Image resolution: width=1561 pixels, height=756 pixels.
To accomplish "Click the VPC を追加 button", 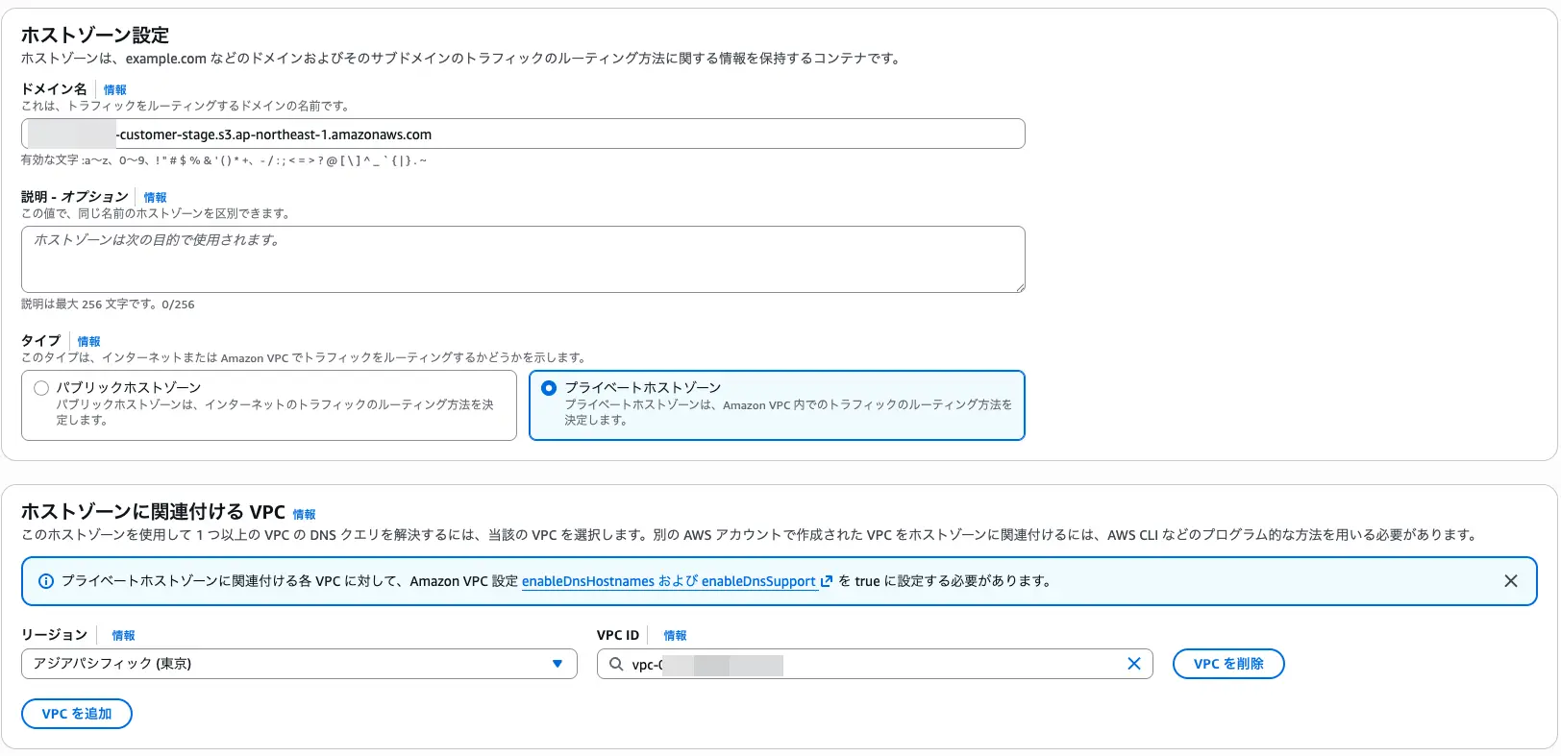I will pyautogui.click(x=77, y=714).
